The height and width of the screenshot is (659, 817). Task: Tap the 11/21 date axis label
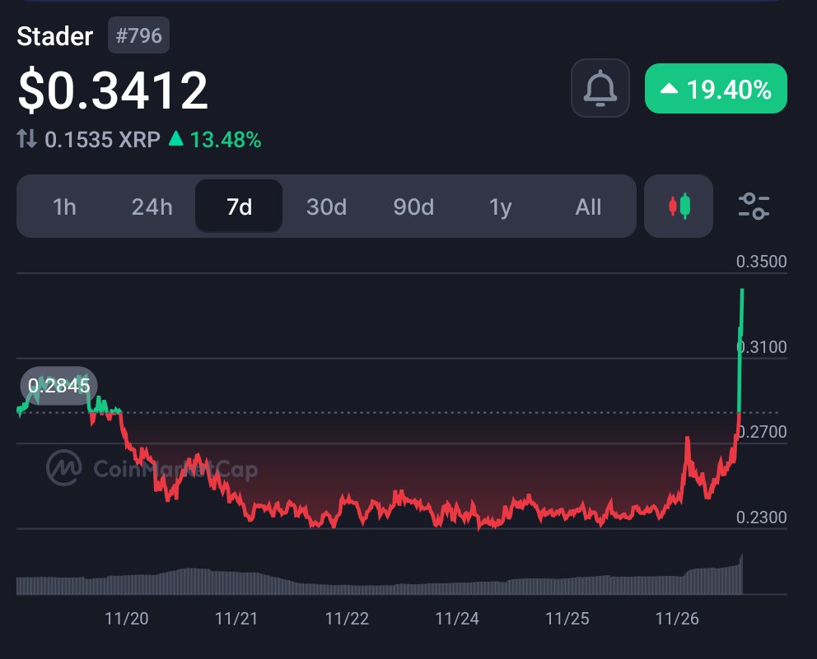point(236,619)
